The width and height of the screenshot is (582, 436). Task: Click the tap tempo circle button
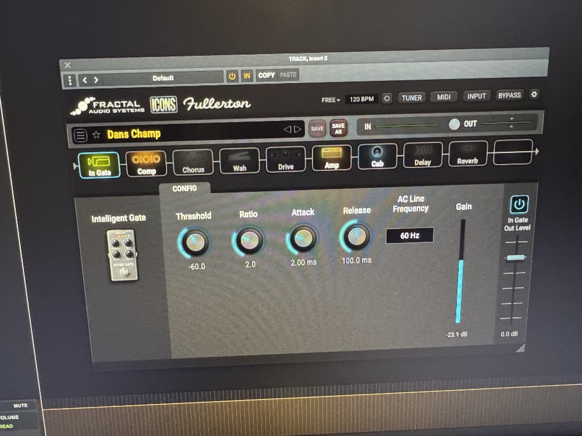(387, 98)
